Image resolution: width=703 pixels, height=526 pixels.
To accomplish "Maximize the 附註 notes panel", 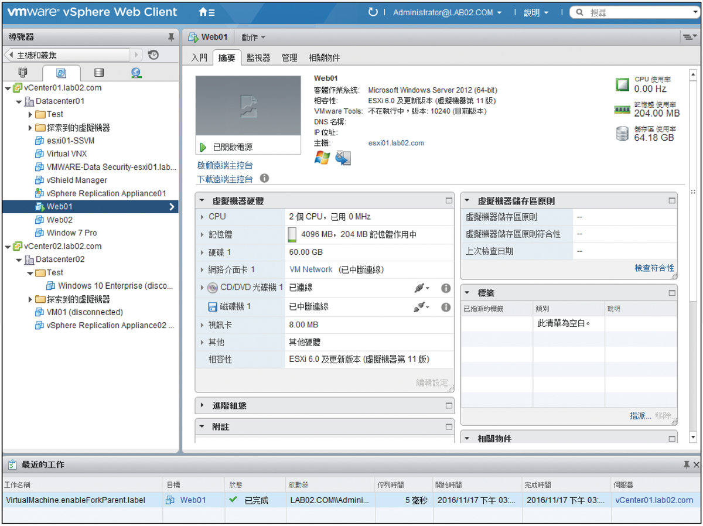I will (x=449, y=427).
